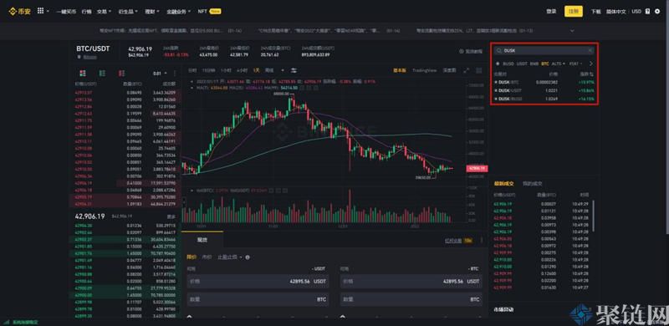Select the BTC market tab
The image size is (669, 326).
click(x=545, y=64)
